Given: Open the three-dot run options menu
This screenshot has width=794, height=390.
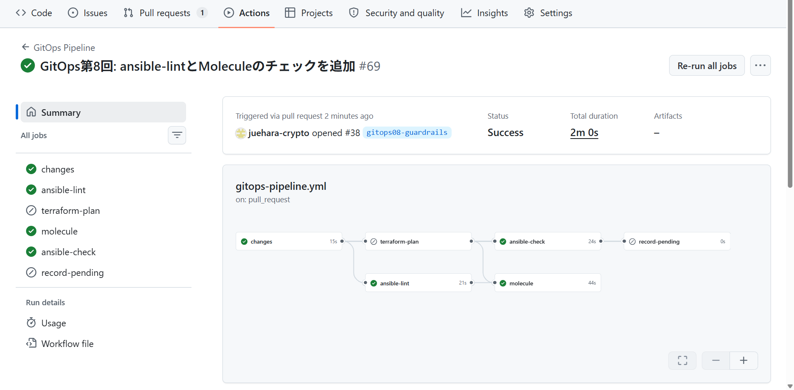Looking at the screenshot, I should (x=760, y=66).
